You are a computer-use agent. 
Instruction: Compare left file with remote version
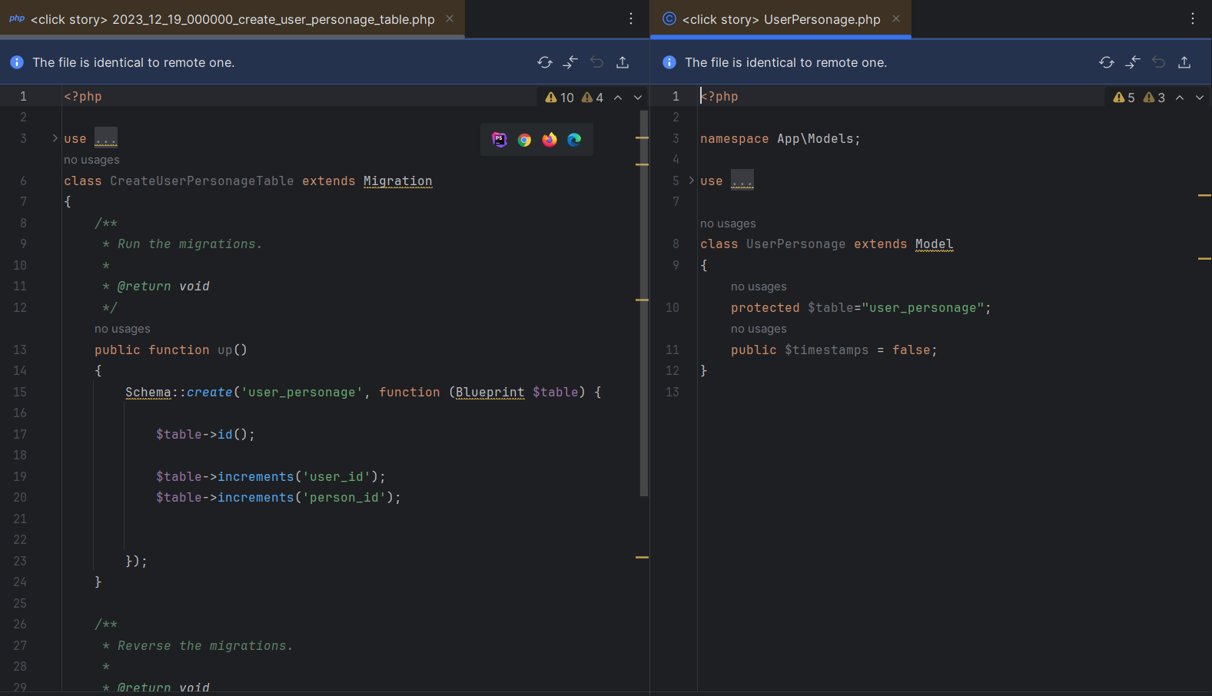[570, 62]
